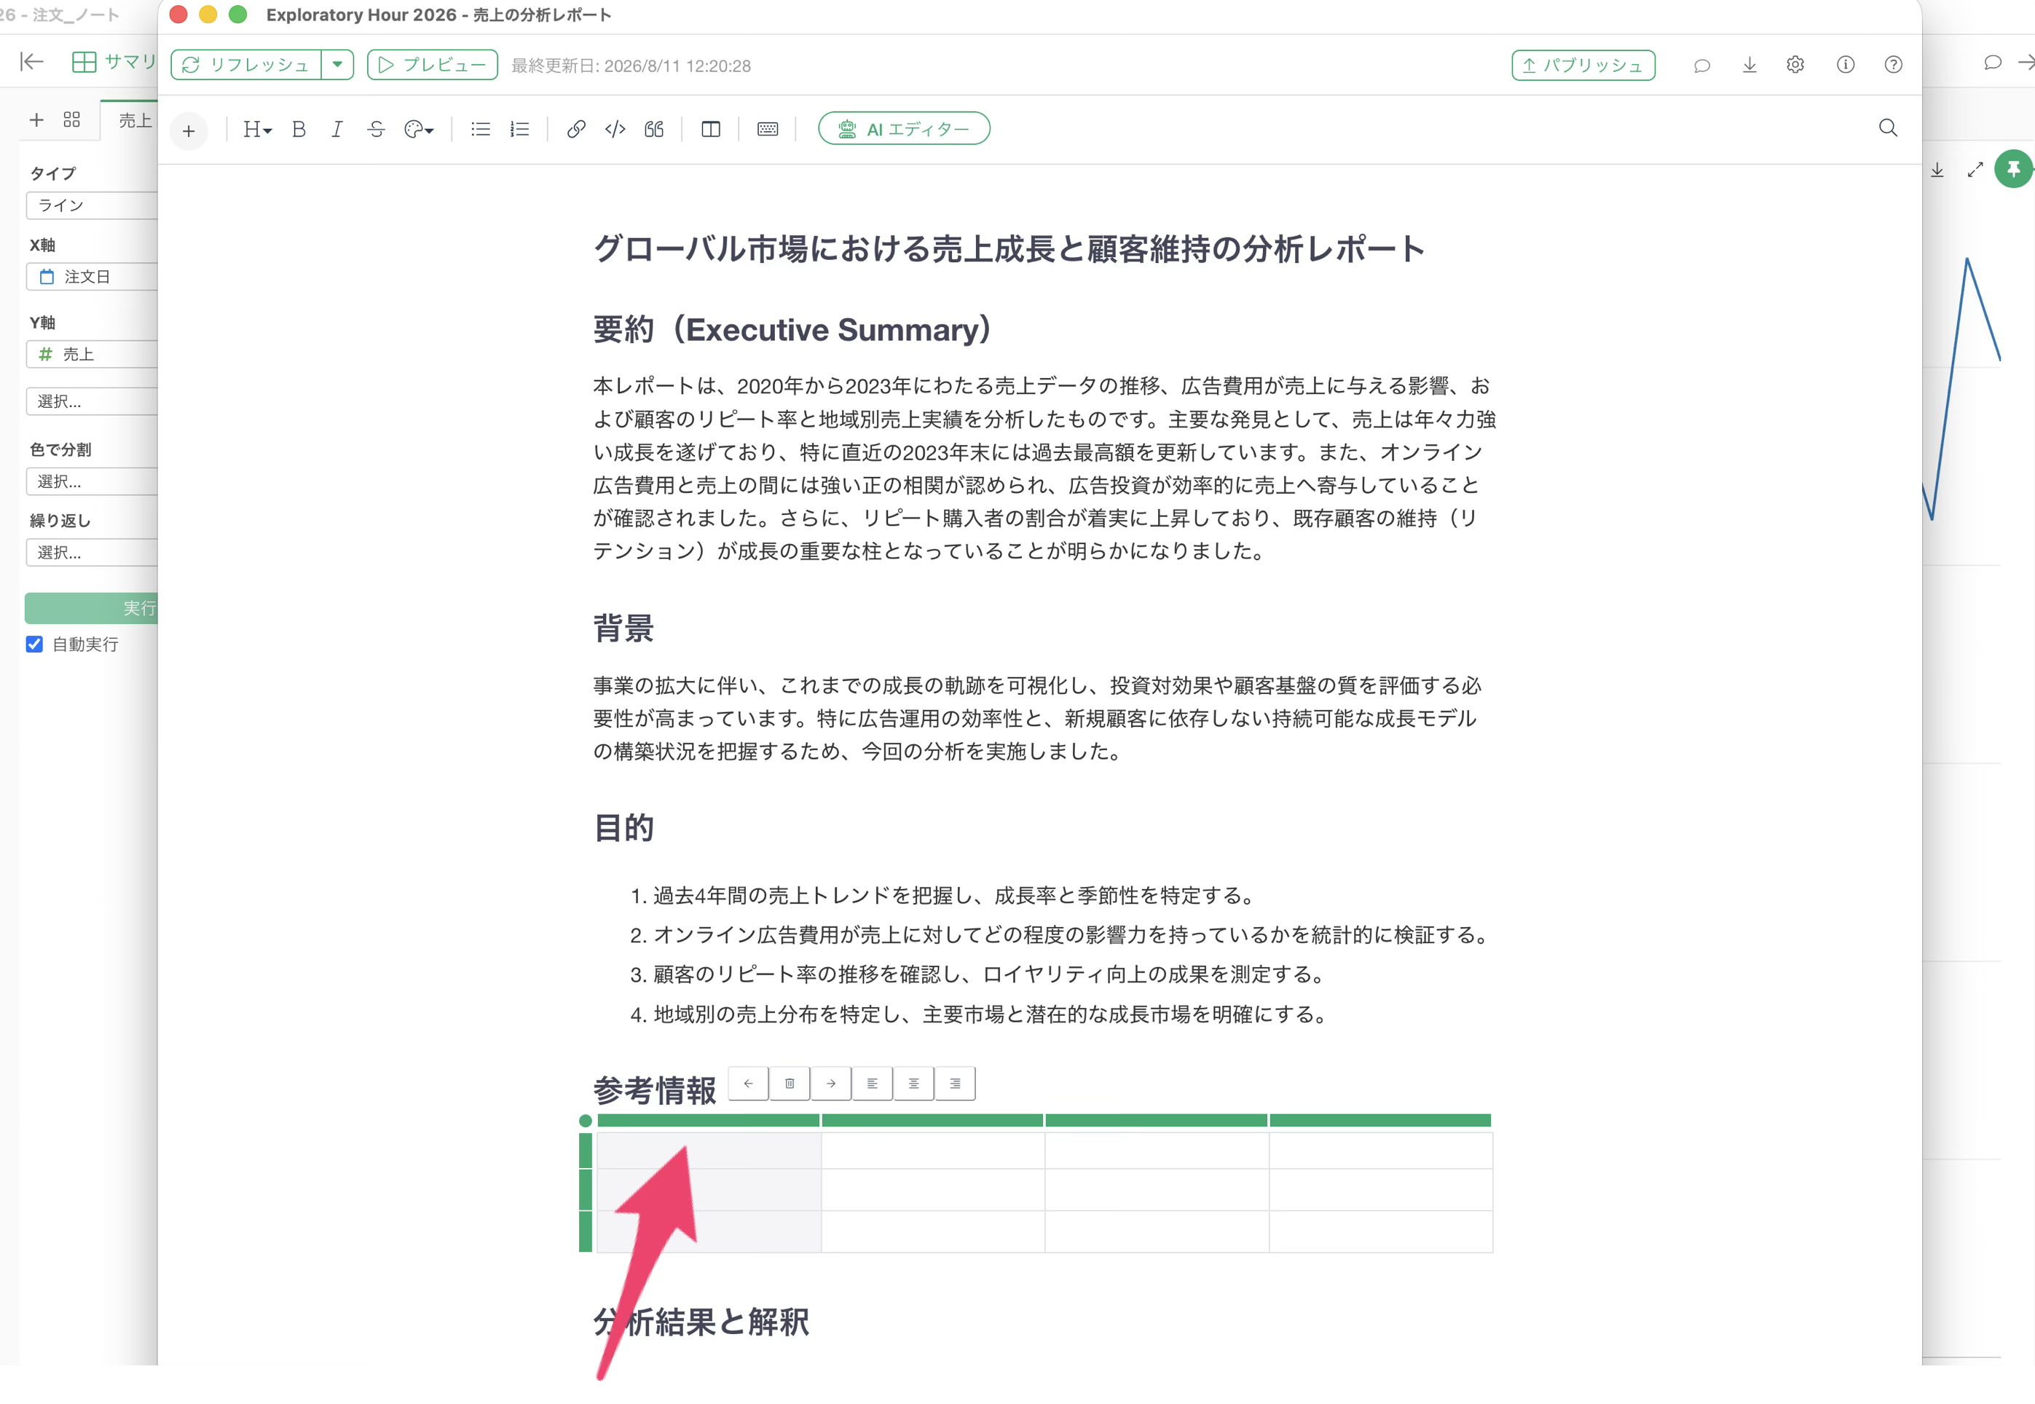Toggle the 自動実行 checkbox in background window
The width and height of the screenshot is (2035, 1404).
point(34,644)
